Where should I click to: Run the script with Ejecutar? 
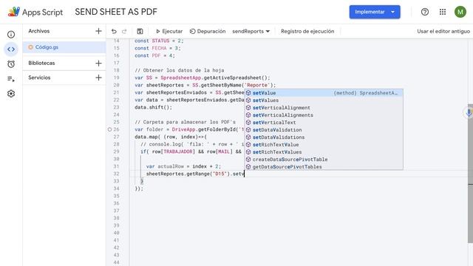169,31
